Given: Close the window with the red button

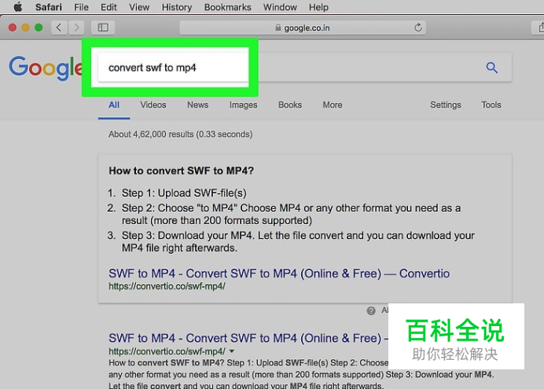Looking at the screenshot, I should coord(13,28).
